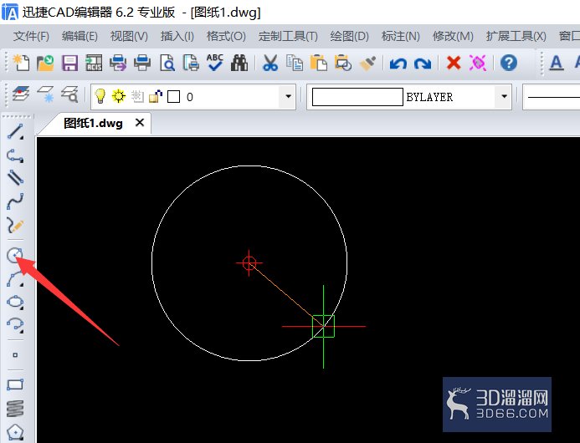The width and height of the screenshot is (580, 443).
Task: Open the 视图(V) menu
Action: (129, 36)
